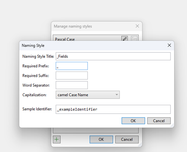Click Cancel in Manage naming styles window
Image resolution: width=187 pixels, height=152 pixels.
127,139
